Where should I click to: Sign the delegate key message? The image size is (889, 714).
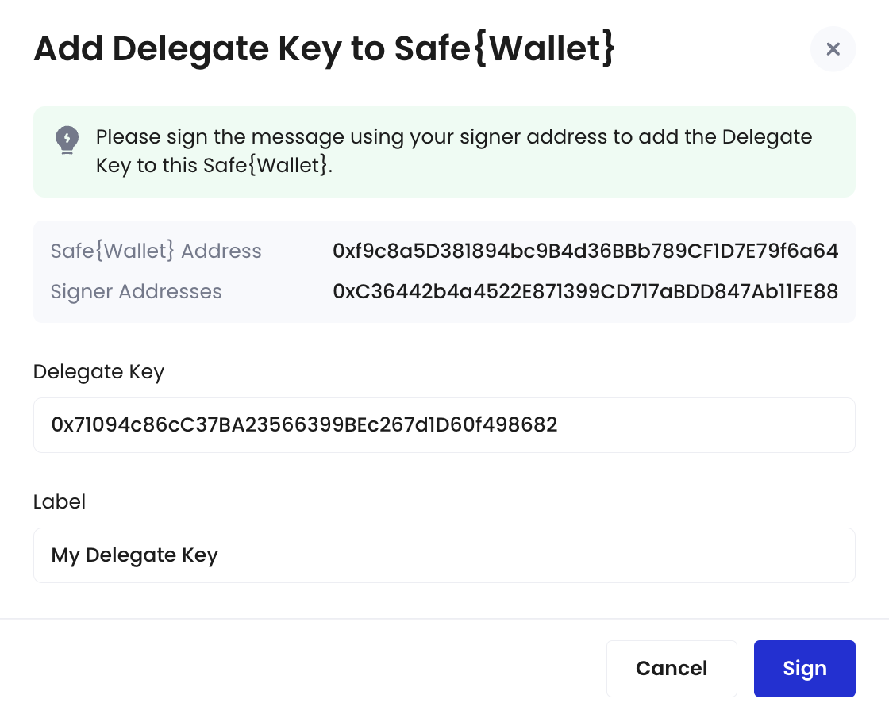[804, 669]
